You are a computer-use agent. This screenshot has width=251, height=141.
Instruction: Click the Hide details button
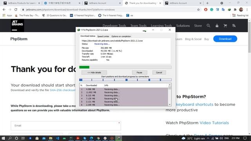point(94,72)
